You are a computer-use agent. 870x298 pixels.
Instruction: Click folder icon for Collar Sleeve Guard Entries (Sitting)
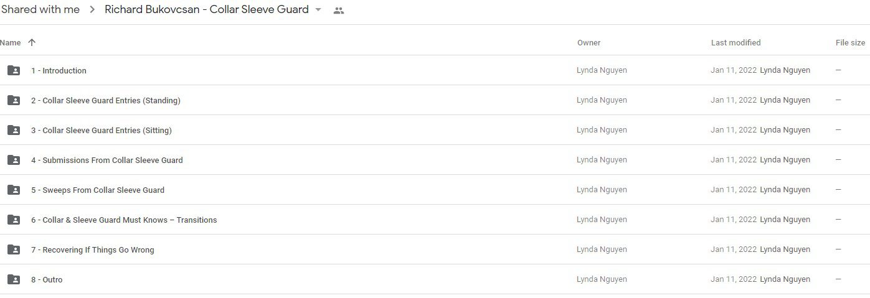(x=14, y=130)
